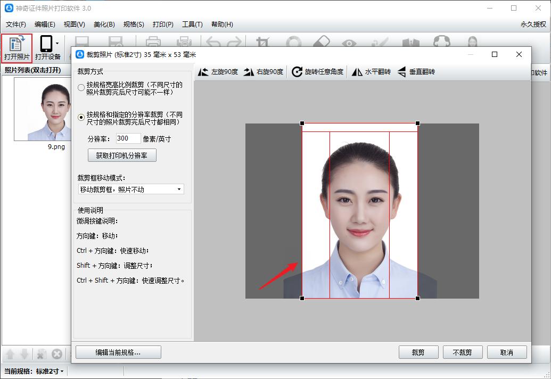This screenshot has height=379, width=551.
Task: Confirm cropping with the 裁剪 button
Action: pyautogui.click(x=418, y=352)
